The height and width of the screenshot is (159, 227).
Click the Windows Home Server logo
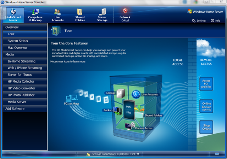pyautogui.click(x=205, y=12)
